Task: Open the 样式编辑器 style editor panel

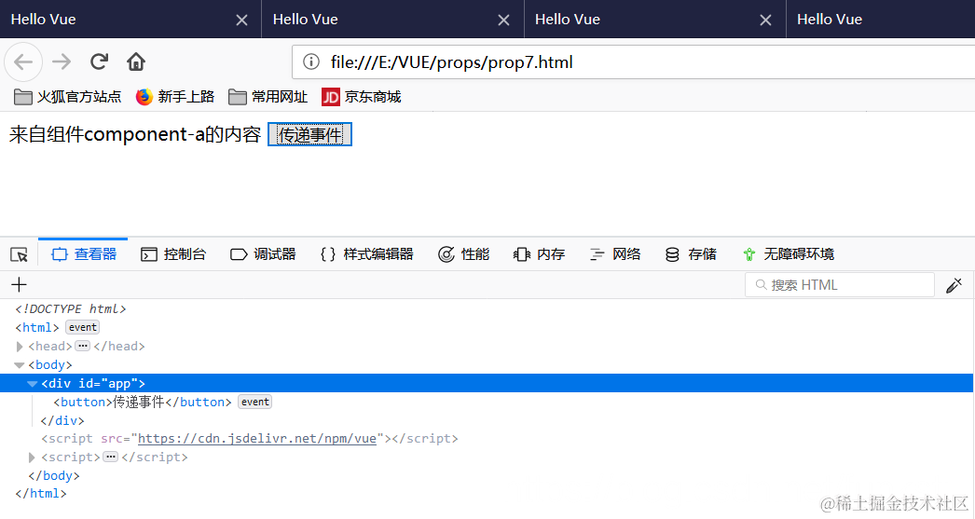Action: (367, 254)
